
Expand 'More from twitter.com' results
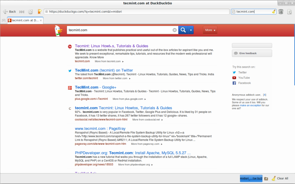(x=117, y=78)
